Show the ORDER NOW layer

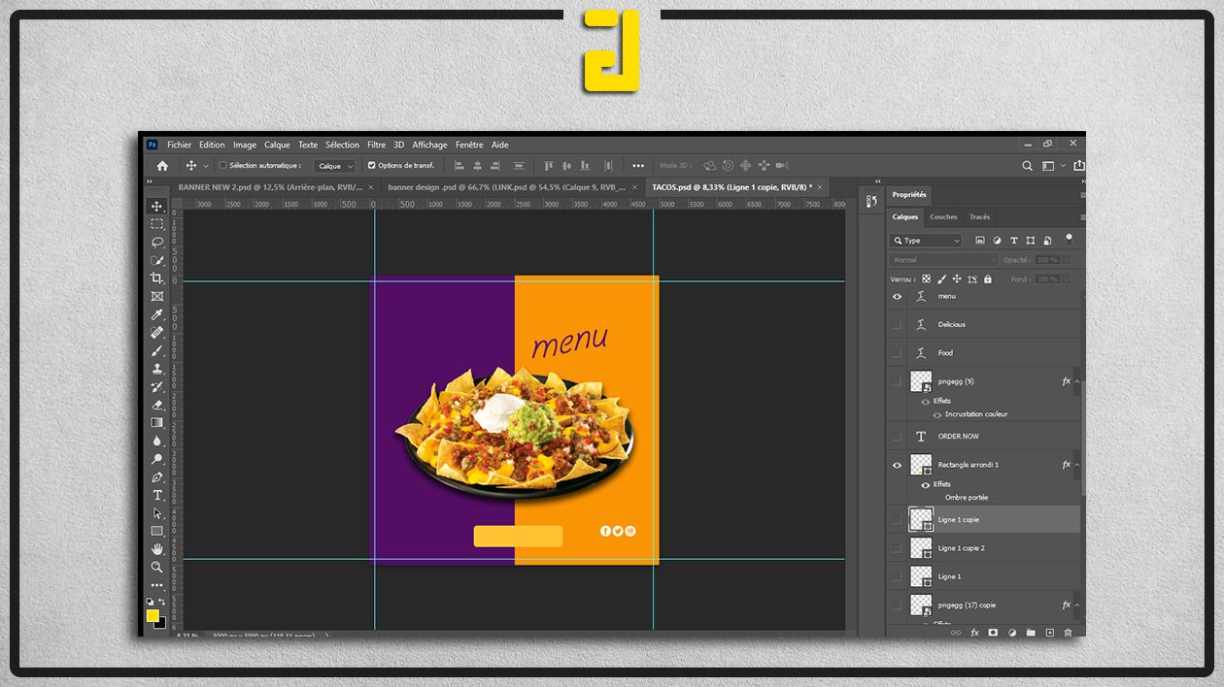pyautogui.click(x=897, y=437)
